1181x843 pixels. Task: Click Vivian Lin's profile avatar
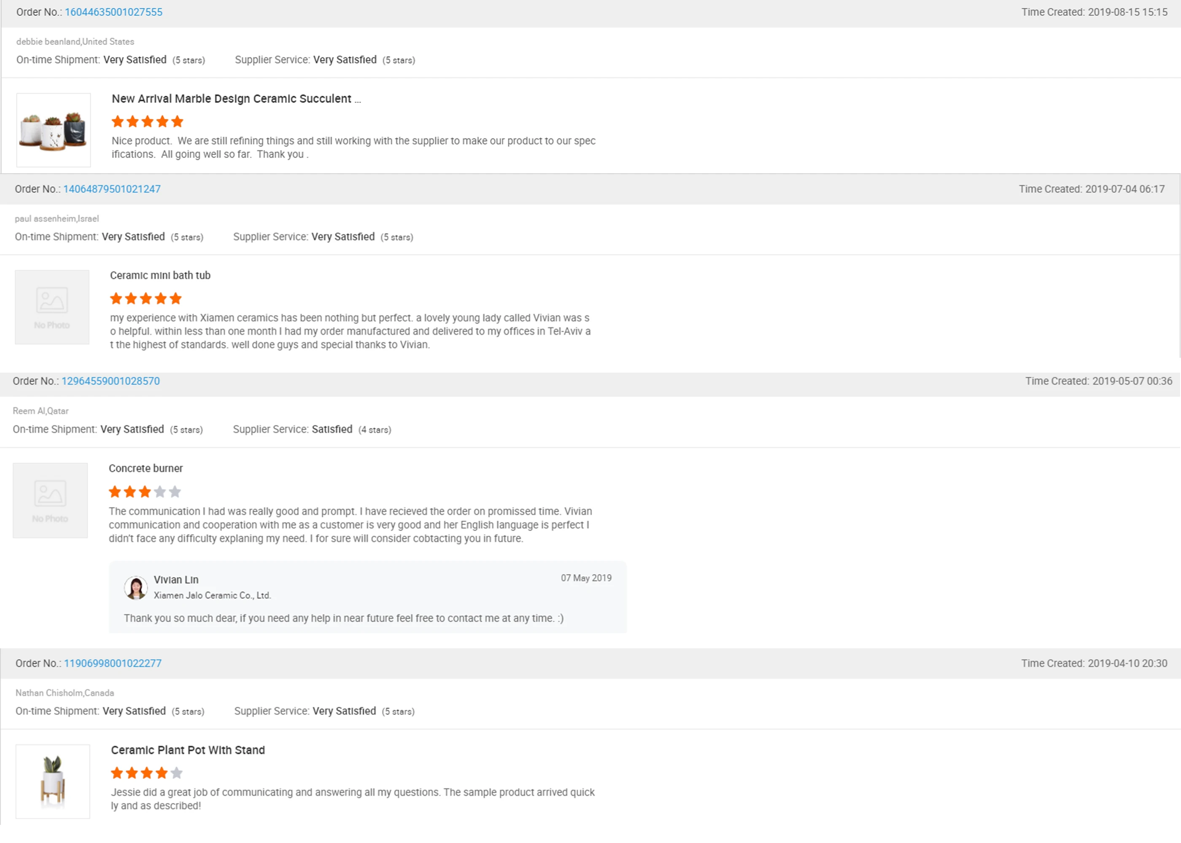pos(135,588)
